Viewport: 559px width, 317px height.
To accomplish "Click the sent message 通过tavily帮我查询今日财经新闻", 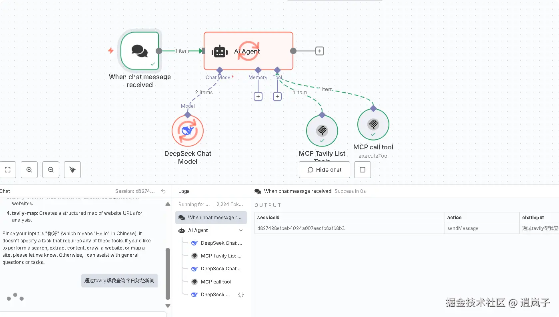I will [x=119, y=281].
